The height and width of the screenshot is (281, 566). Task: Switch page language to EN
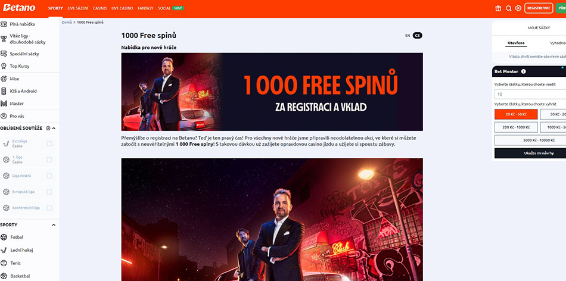click(408, 35)
